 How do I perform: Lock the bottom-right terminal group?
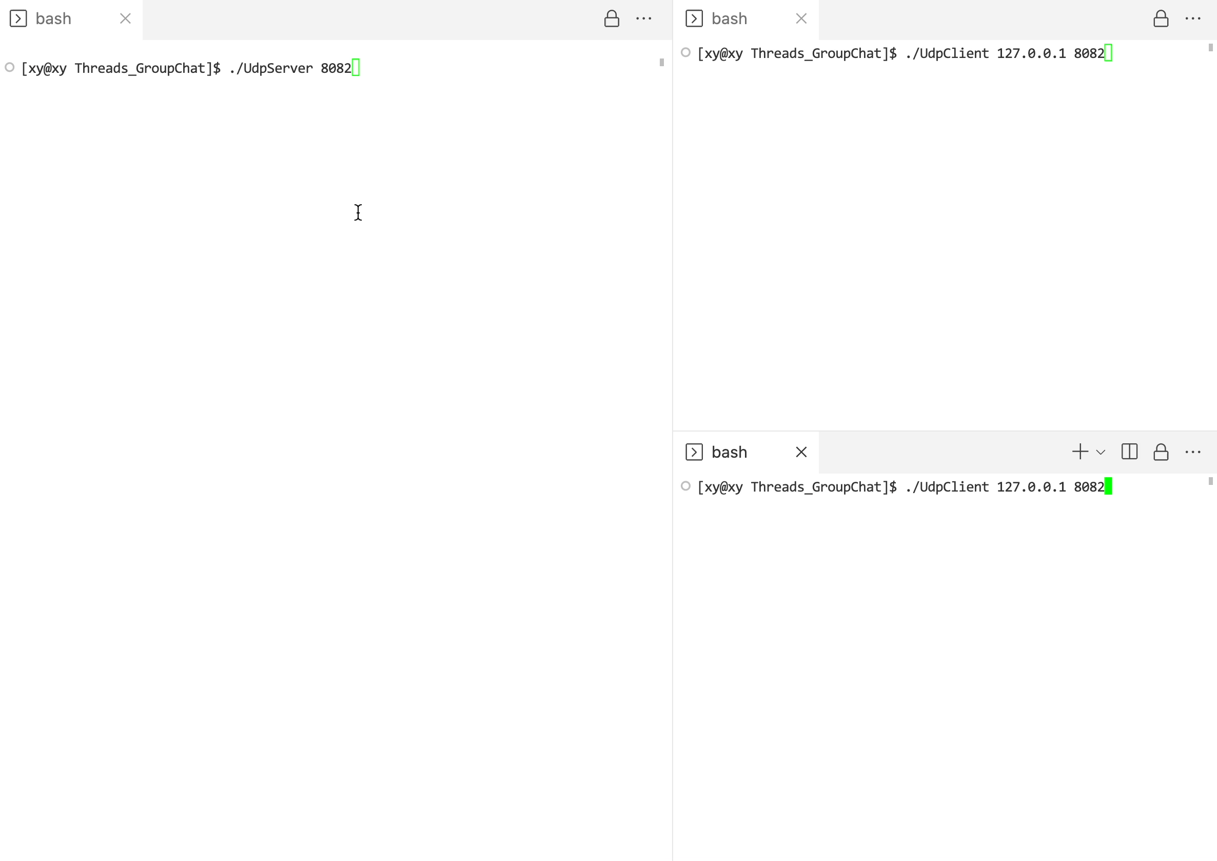click(x=1161, y=452)
